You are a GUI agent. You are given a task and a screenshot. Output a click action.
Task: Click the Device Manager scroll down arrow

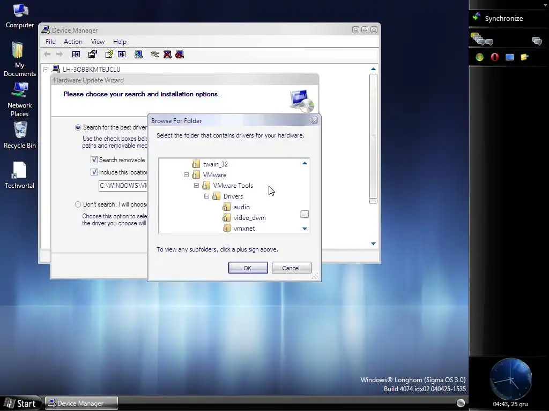373,243
